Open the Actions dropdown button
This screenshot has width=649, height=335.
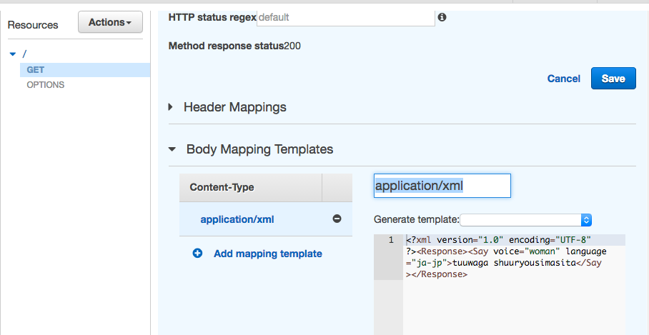pos(110,22)
